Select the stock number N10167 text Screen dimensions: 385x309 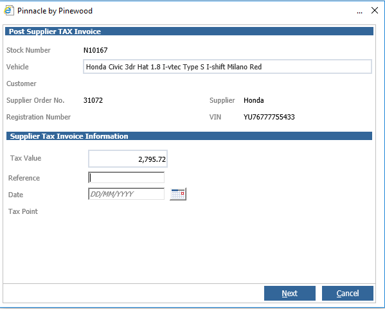[x=96, y=50]
